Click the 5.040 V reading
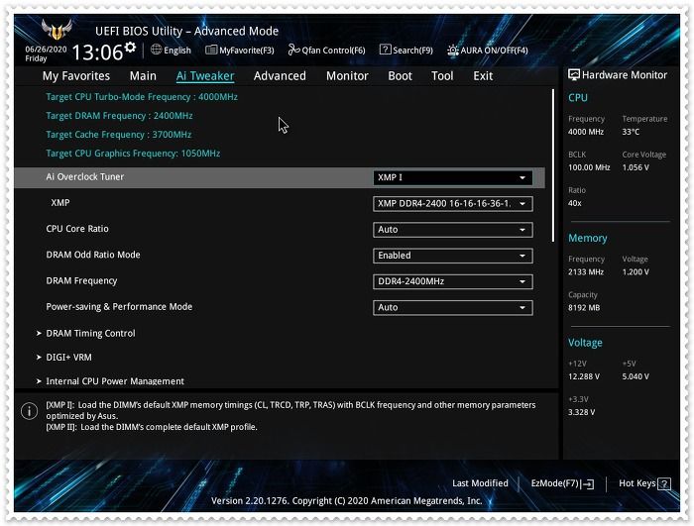Image resolution: width=694 pixels, height=526 pixels. 636,376
